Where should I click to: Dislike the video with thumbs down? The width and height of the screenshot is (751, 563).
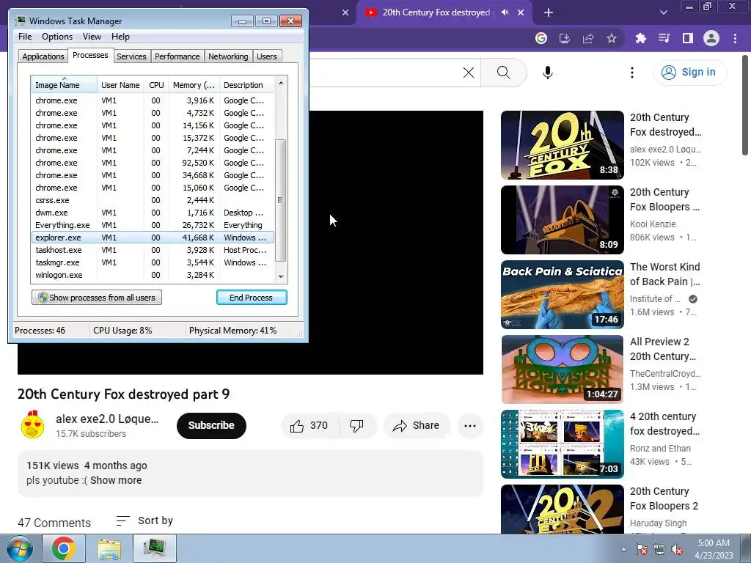(x=357, y=426)
